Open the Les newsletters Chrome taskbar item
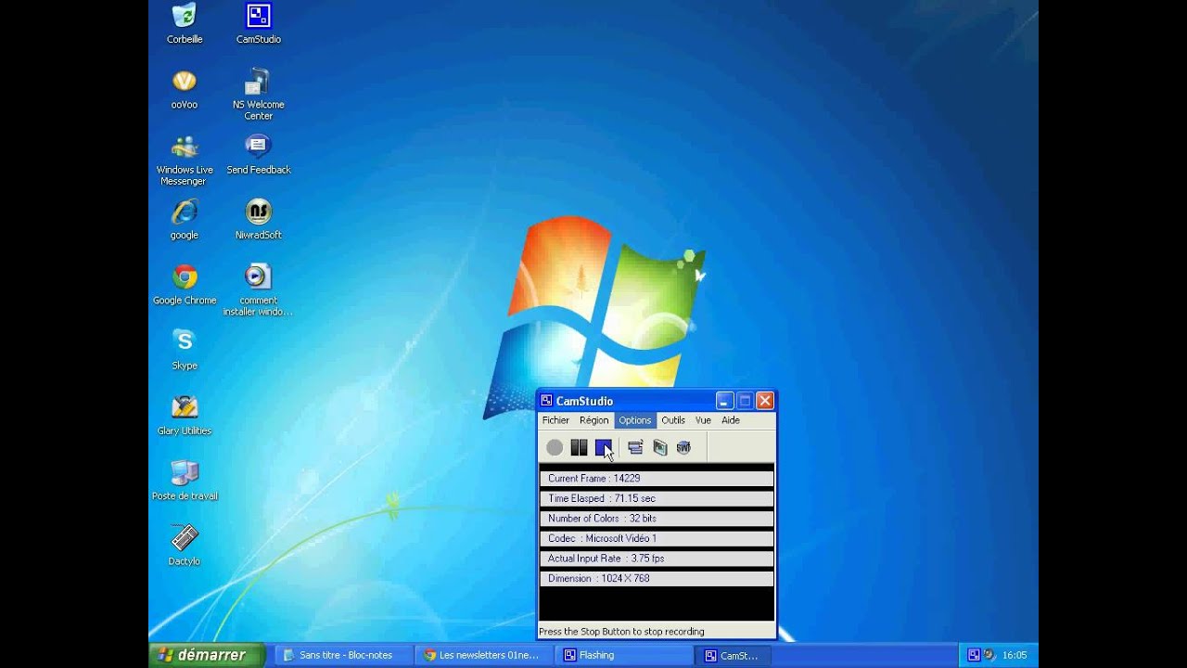 pos(480,655)
